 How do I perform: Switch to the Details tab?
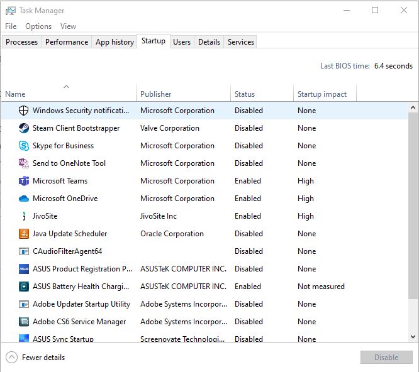click(x=209, y=42)
